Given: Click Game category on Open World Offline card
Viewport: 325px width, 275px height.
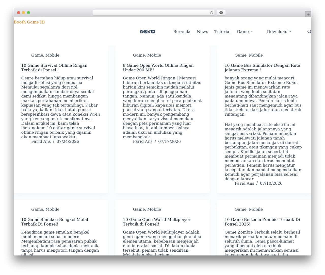Looking at the screenshot, I should pyautogui.click(x=139, y=55).
